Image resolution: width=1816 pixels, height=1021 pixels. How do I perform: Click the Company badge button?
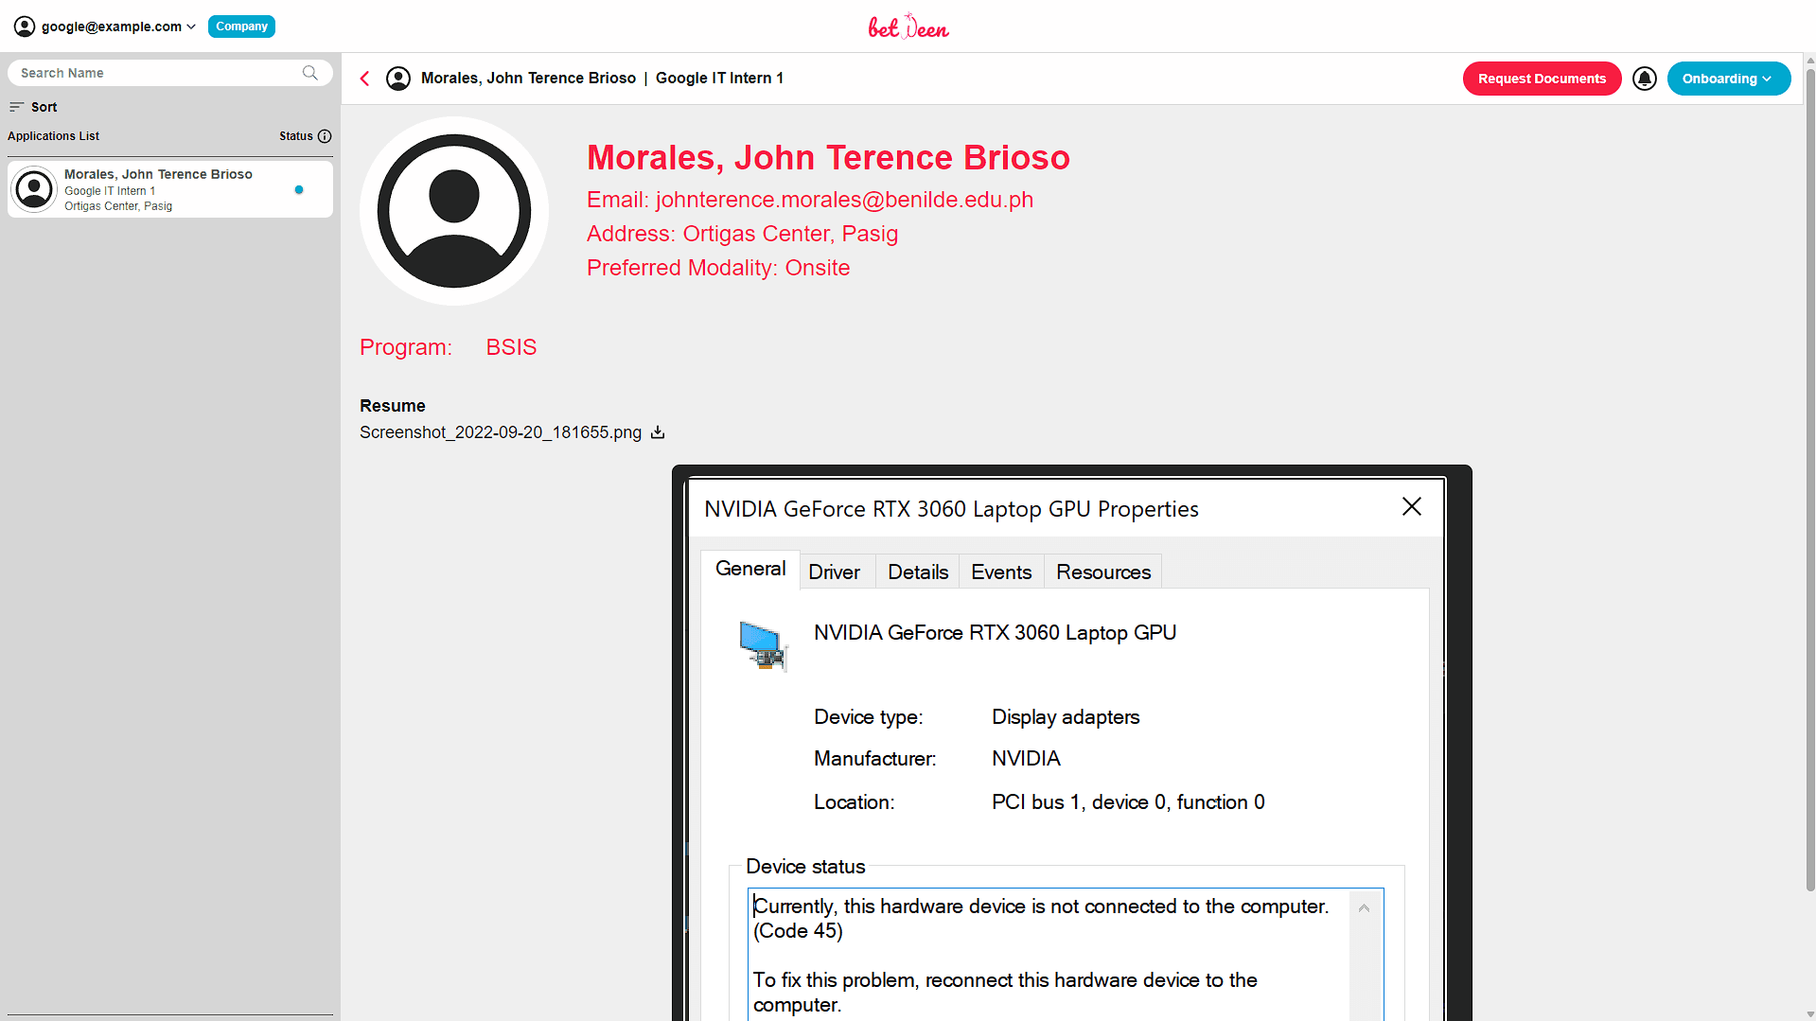coord(241,26)
